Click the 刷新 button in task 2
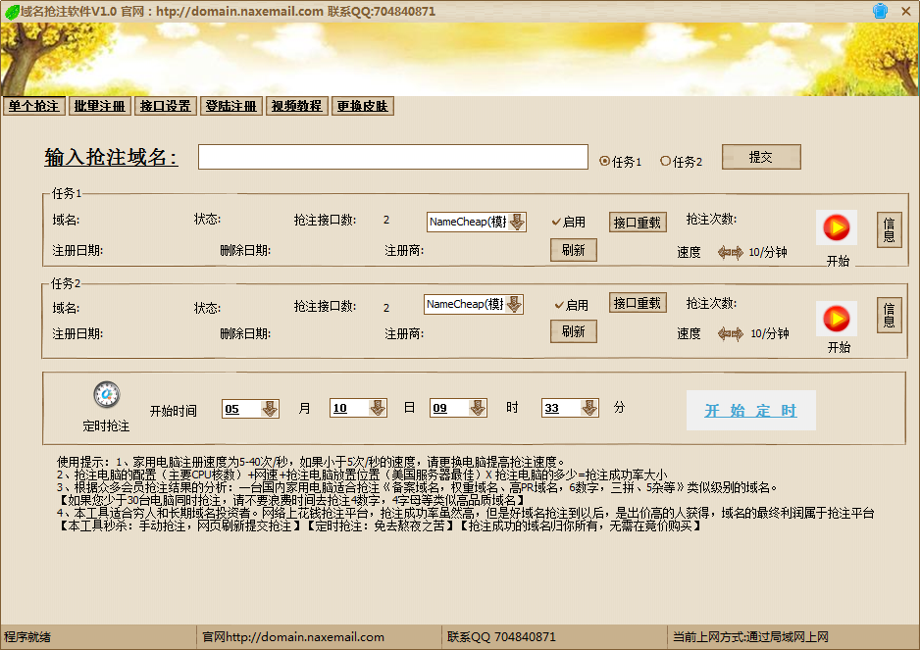 573,331
